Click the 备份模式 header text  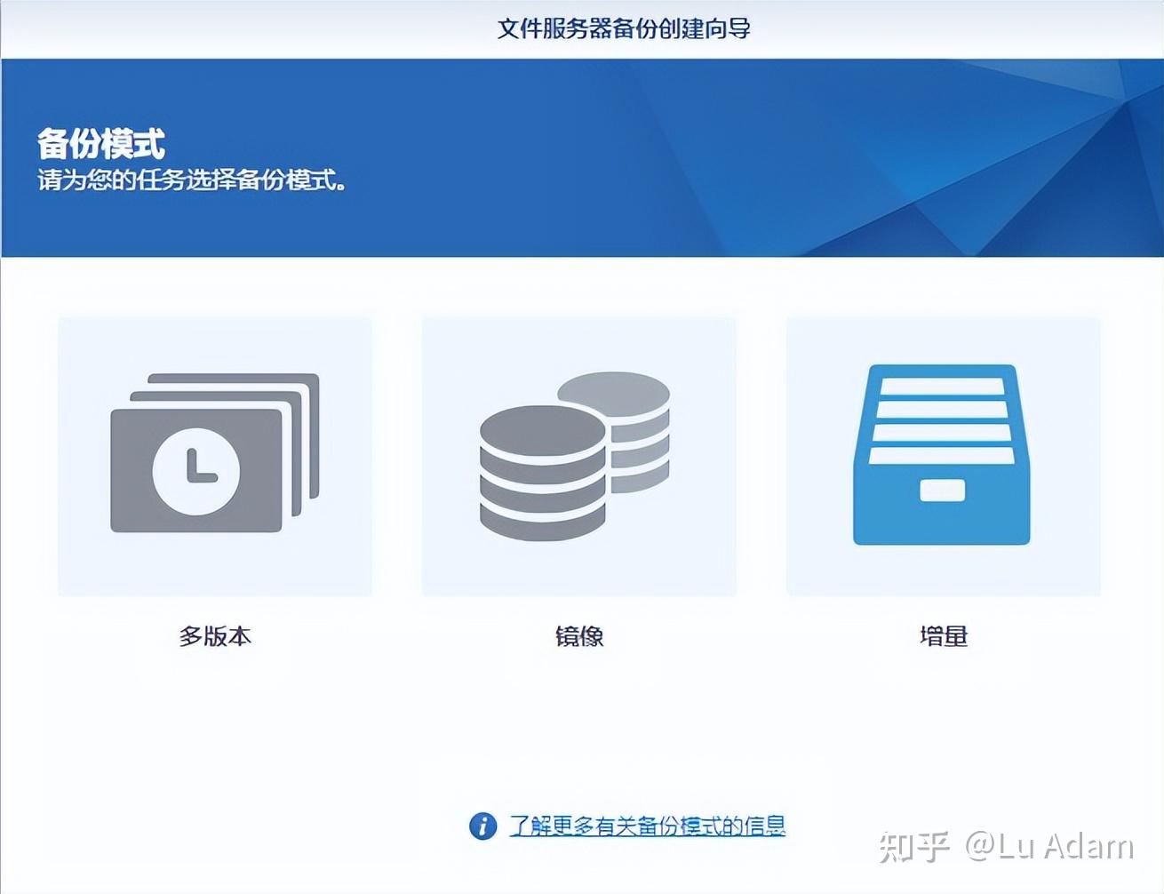pyautogui.click(x=102, y=140)
